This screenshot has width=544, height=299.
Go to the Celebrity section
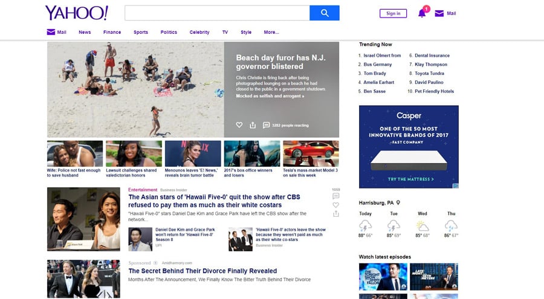pyautogui.click(x=199, y=32)
